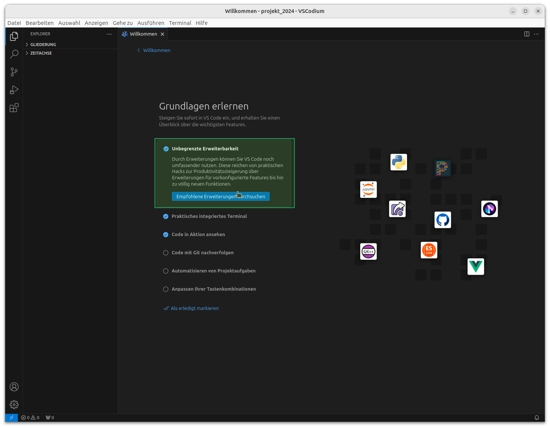
Task: Click 'Empfohlene Erweiterungen durchsuchen' button
Action: [x=221, y=196]
